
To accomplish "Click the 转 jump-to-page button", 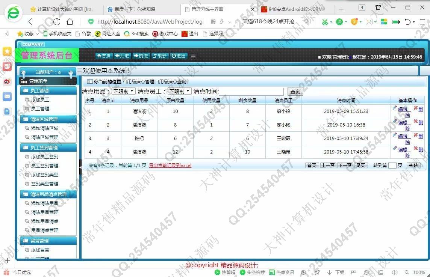I will [x=413, y=165].
